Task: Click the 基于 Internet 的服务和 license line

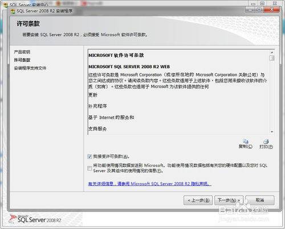Action: pos(111,118)
